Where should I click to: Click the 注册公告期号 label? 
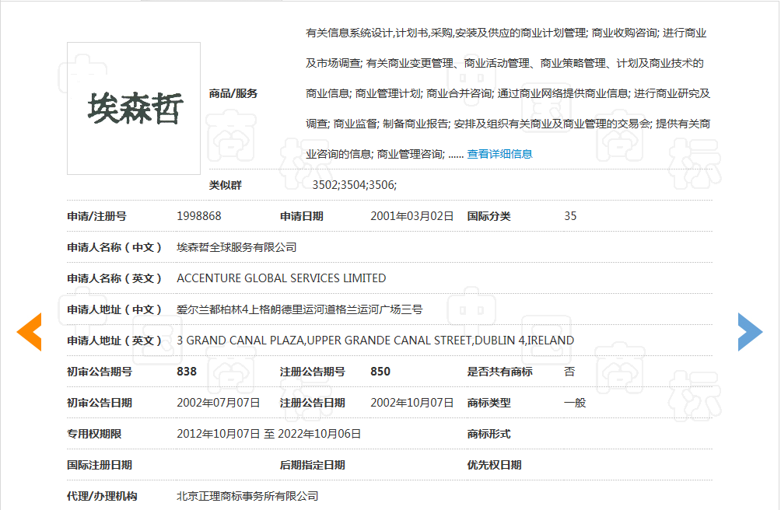(x=313, y=372)
